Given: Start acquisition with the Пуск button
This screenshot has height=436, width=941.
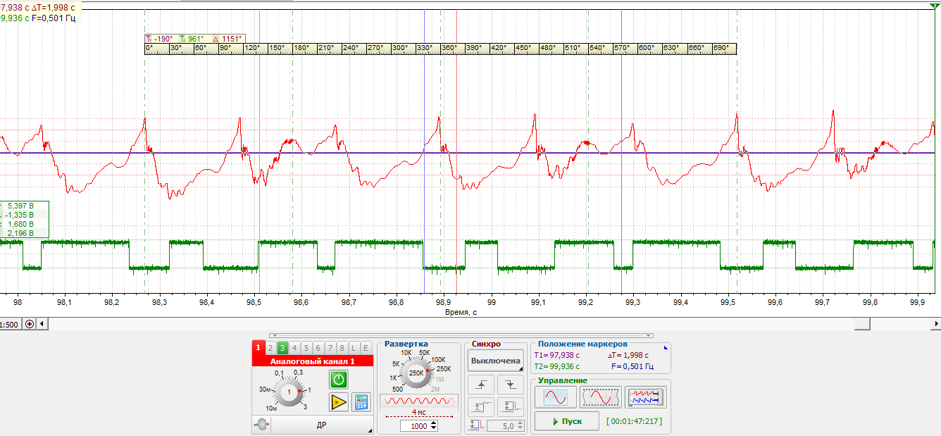Looking at the screenshot, I should pyautogui.click(x=566, y=421).
